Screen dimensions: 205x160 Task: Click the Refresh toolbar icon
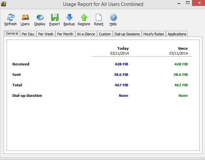coord(10,17)
